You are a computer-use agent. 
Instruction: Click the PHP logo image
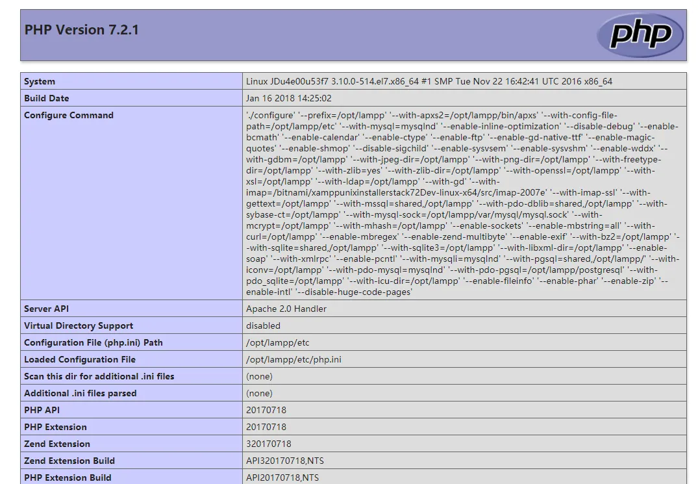tap(640, 34)
